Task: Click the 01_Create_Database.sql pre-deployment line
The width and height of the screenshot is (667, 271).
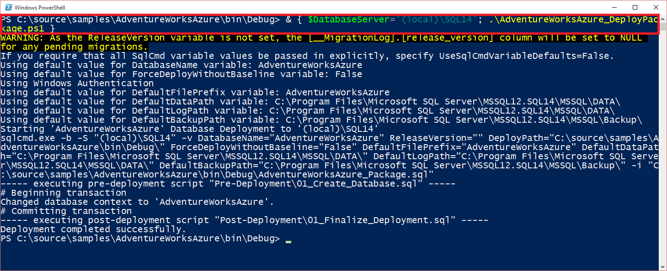Action: click(x=228, y=184)
